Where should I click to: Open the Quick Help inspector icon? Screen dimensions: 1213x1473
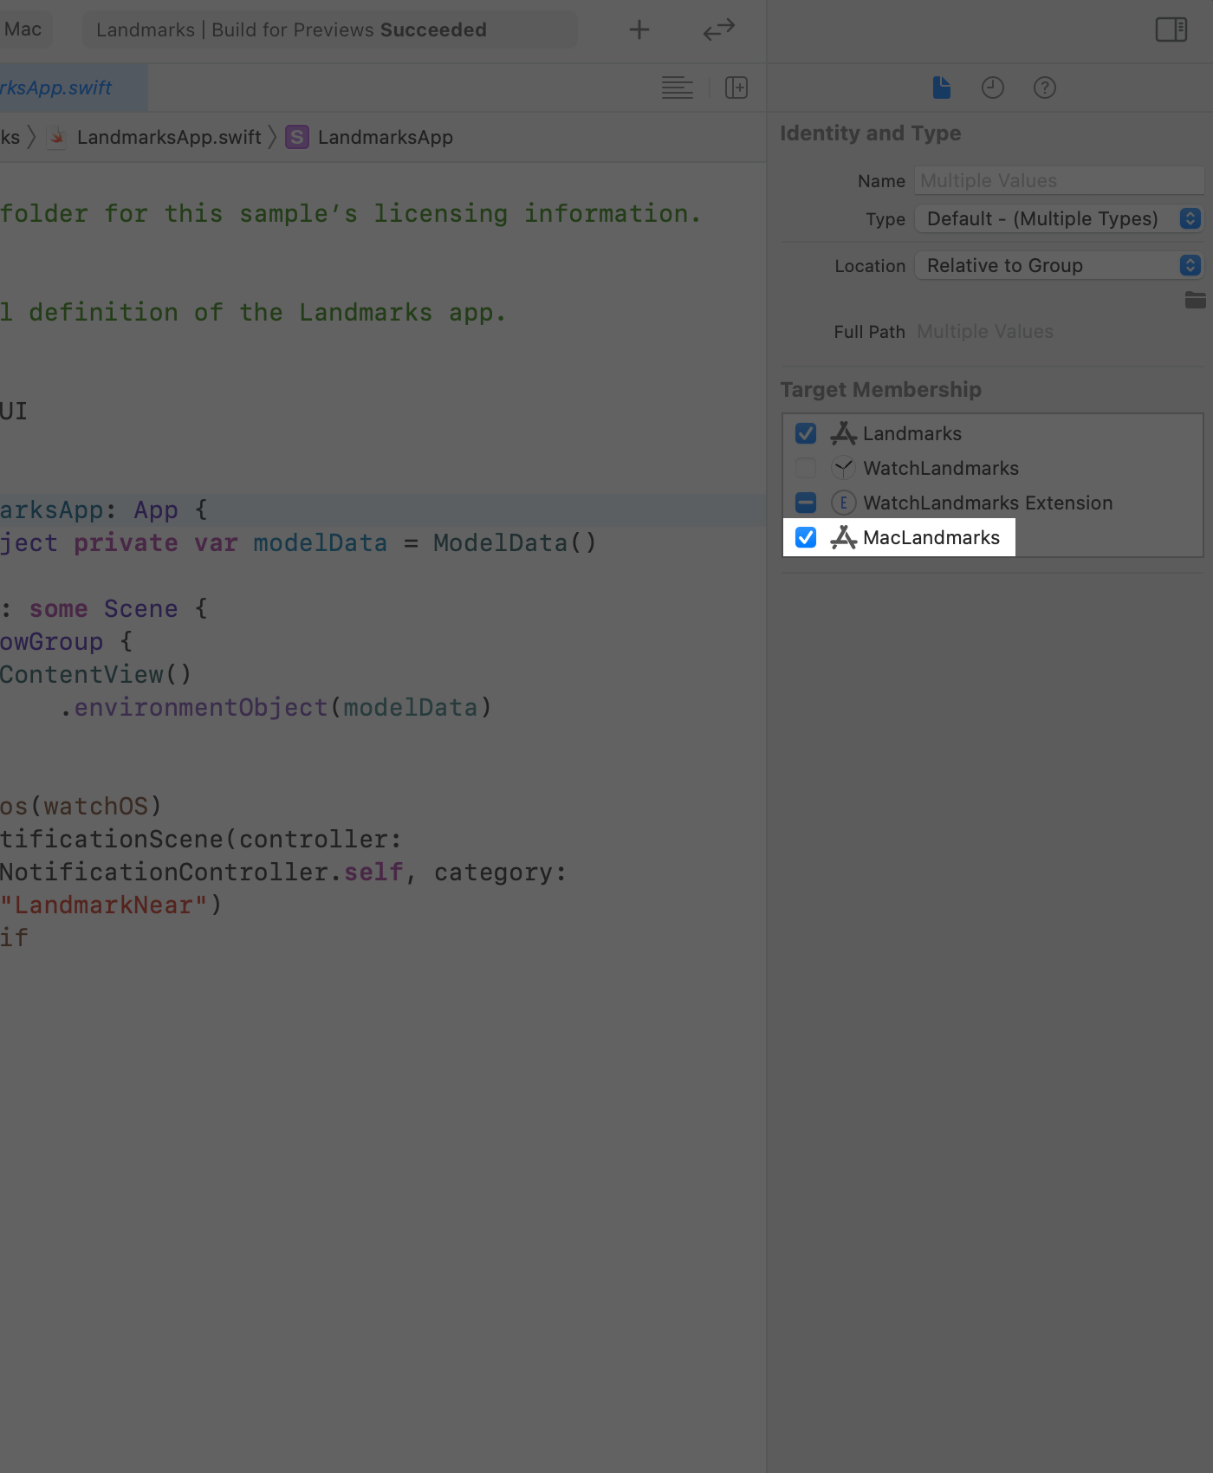click(1045, 88)
